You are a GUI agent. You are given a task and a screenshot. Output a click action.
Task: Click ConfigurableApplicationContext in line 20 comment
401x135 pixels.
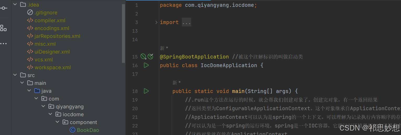coord(263,108)
